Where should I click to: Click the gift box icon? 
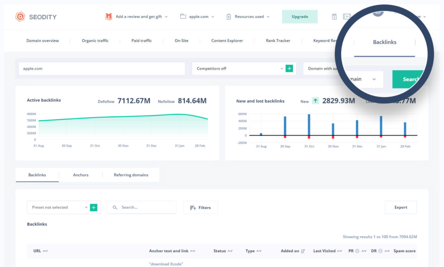tap(108, 17)
